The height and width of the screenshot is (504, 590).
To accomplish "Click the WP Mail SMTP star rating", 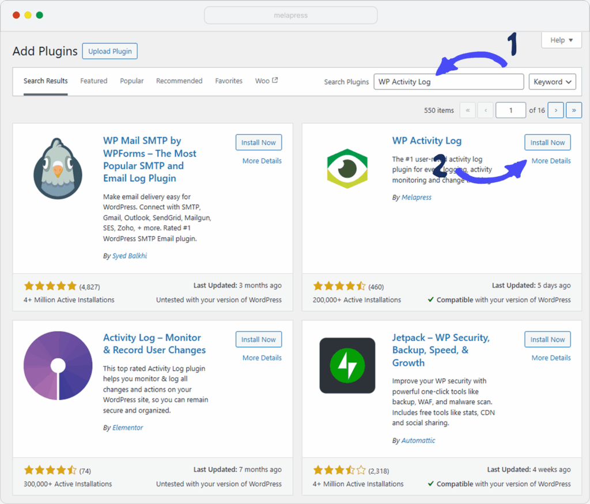I will (x=51, y=286).
